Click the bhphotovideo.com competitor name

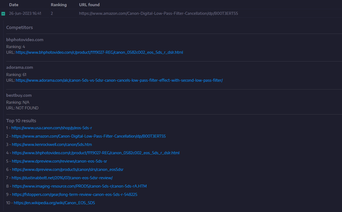(25, 40)
